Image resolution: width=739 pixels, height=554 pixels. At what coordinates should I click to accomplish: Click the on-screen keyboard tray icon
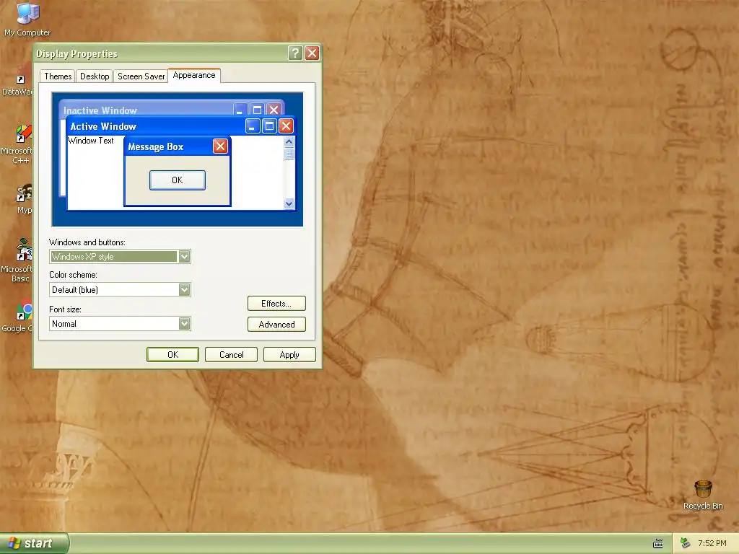coord(658,544)
